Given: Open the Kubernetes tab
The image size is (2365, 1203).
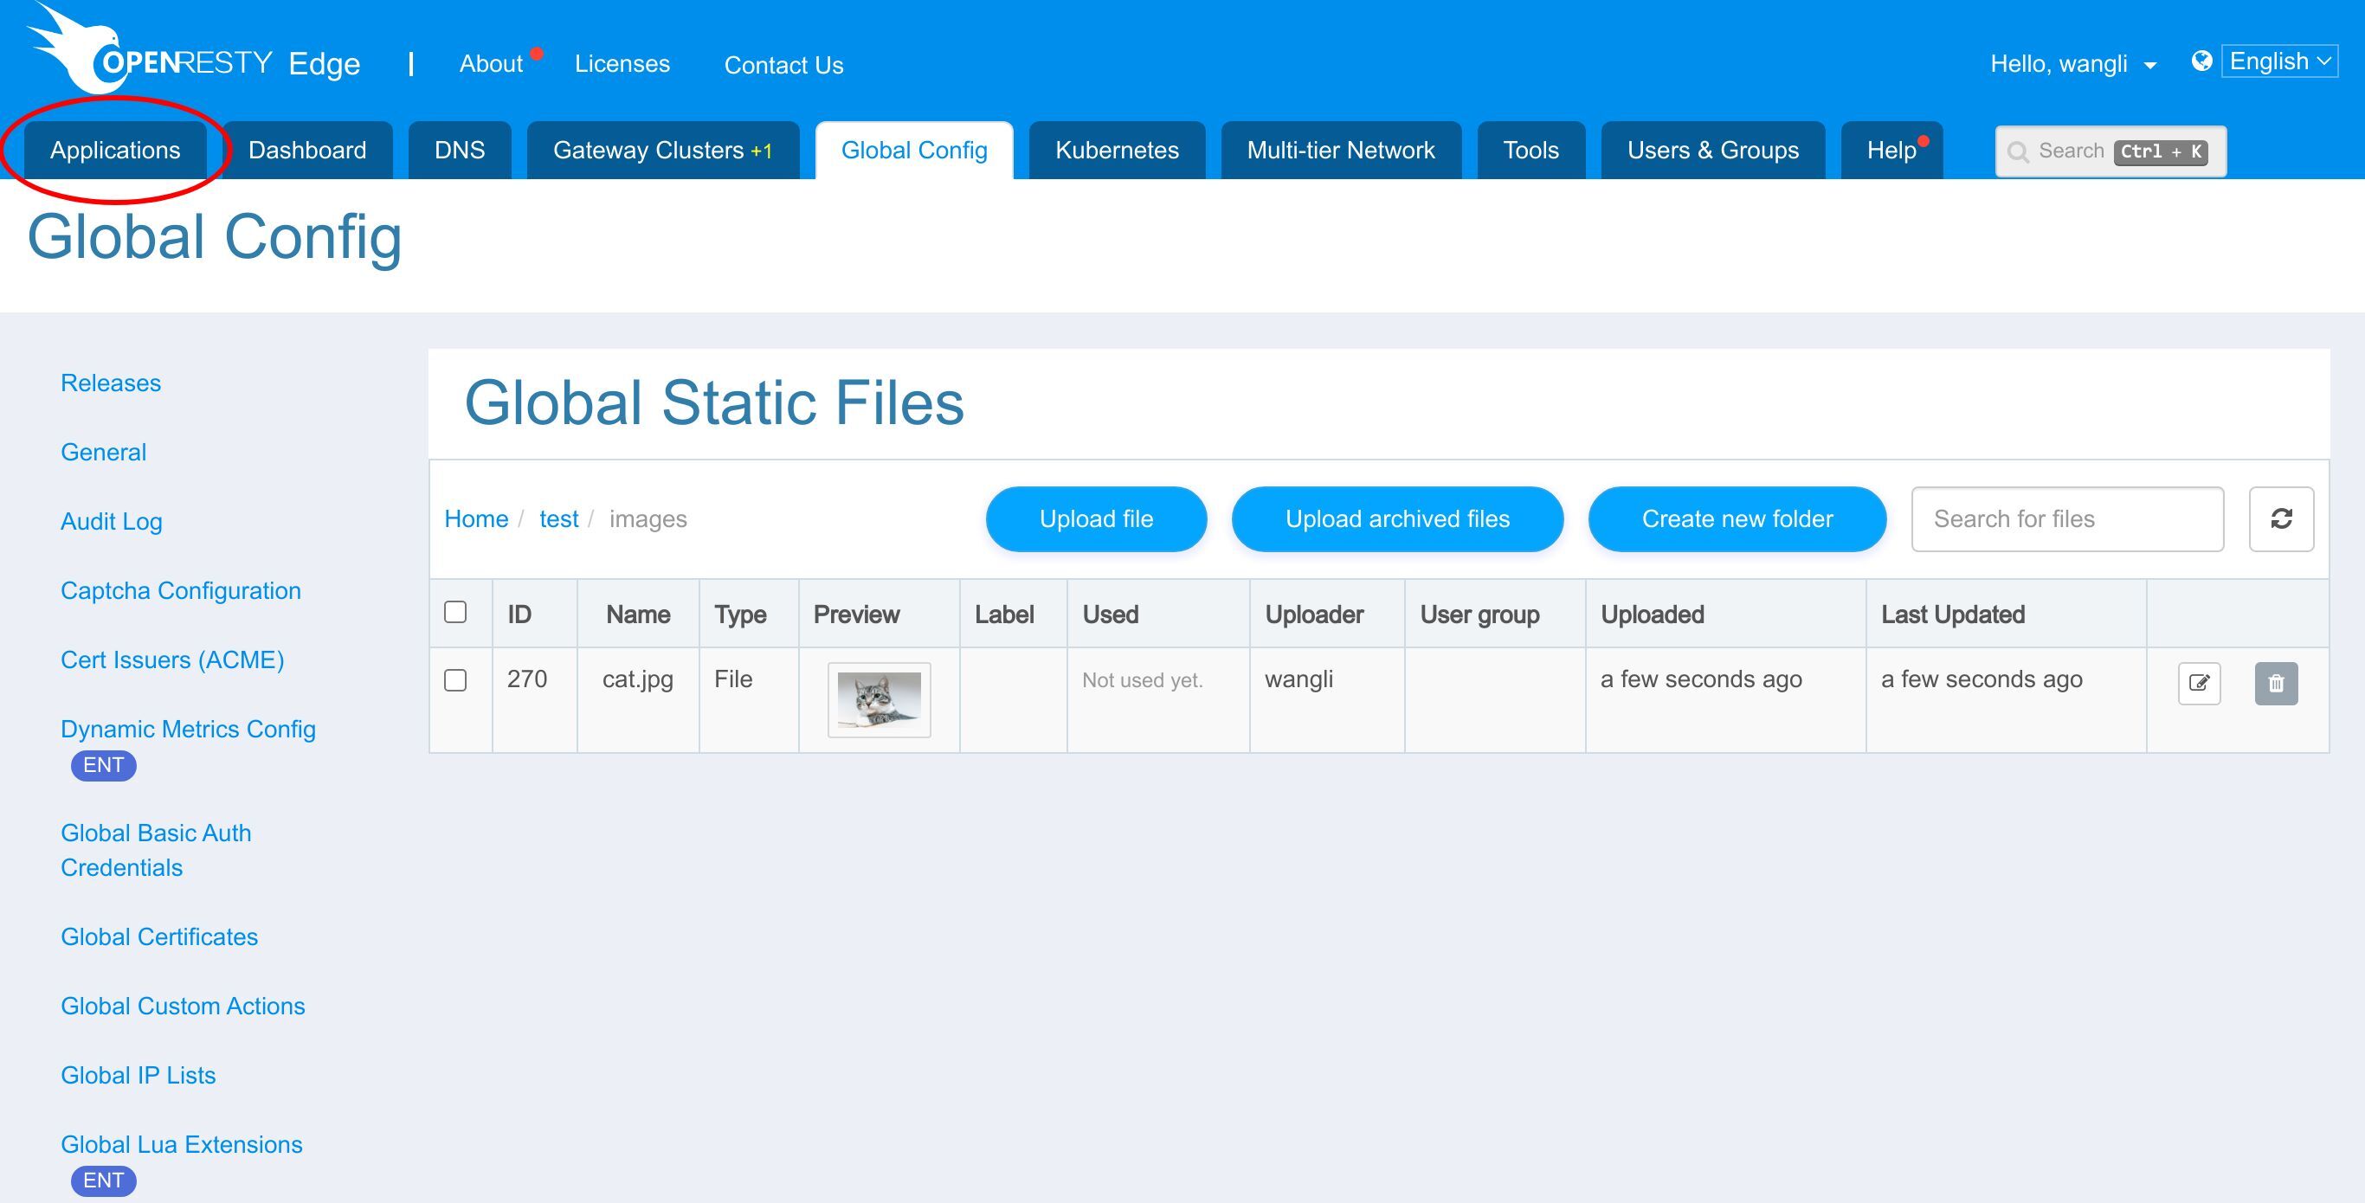Looking at the screenshot, I should click(x=1118, y=150).
